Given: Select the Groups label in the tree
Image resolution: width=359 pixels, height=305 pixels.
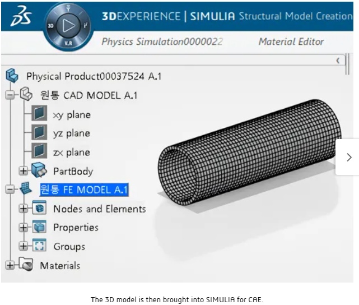Looking at the screenshot, I should pyautogui.click(x=69, y=247).
